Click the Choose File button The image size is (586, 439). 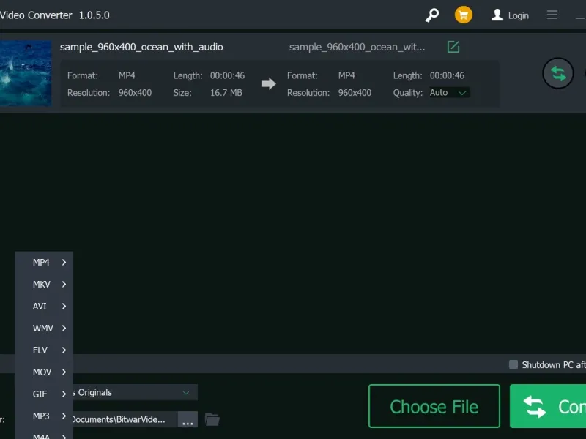pyautogui.click(x=434, y=406)
